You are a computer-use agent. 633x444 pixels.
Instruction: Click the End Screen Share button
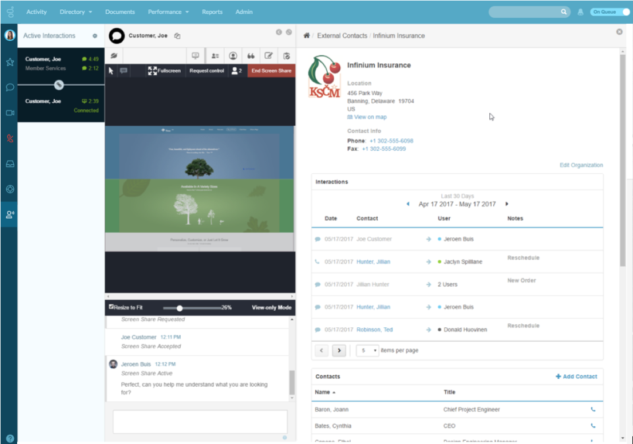272,70
